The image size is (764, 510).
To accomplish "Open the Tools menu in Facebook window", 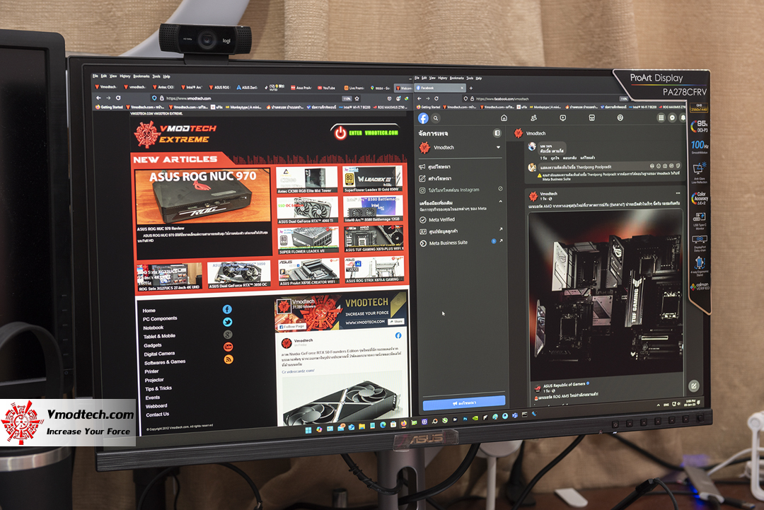I will (469, 78).
